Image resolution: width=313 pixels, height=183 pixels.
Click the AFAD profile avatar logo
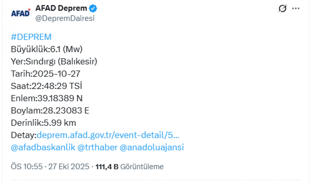(x=21, y=13)
